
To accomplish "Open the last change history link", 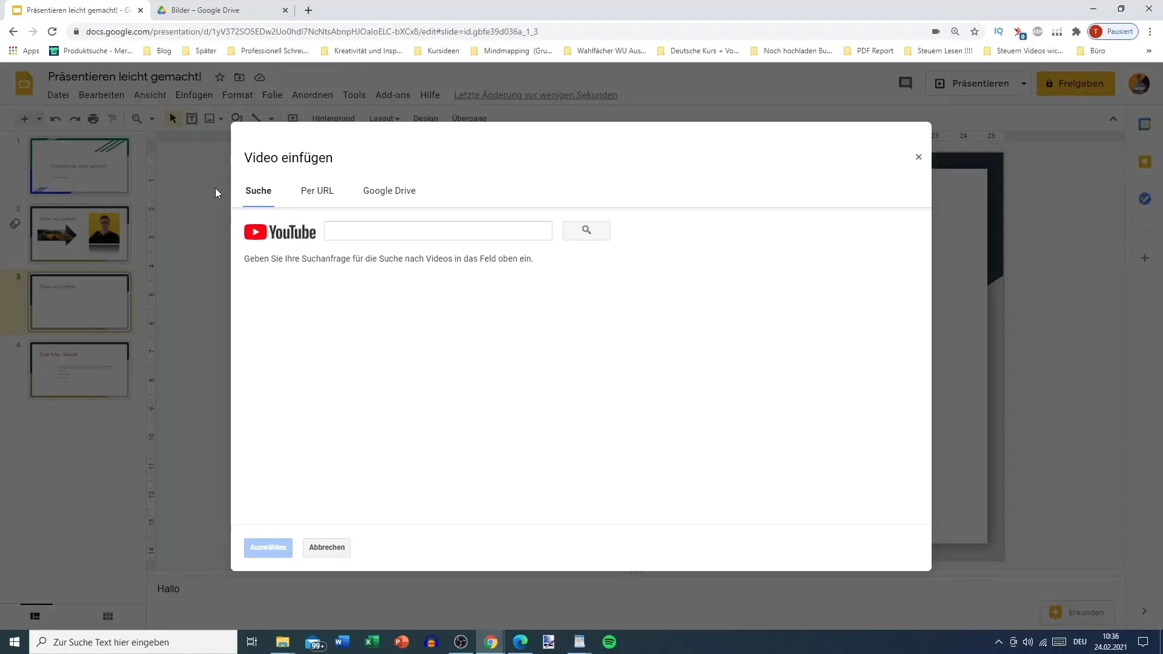I will tap(535, 95).
